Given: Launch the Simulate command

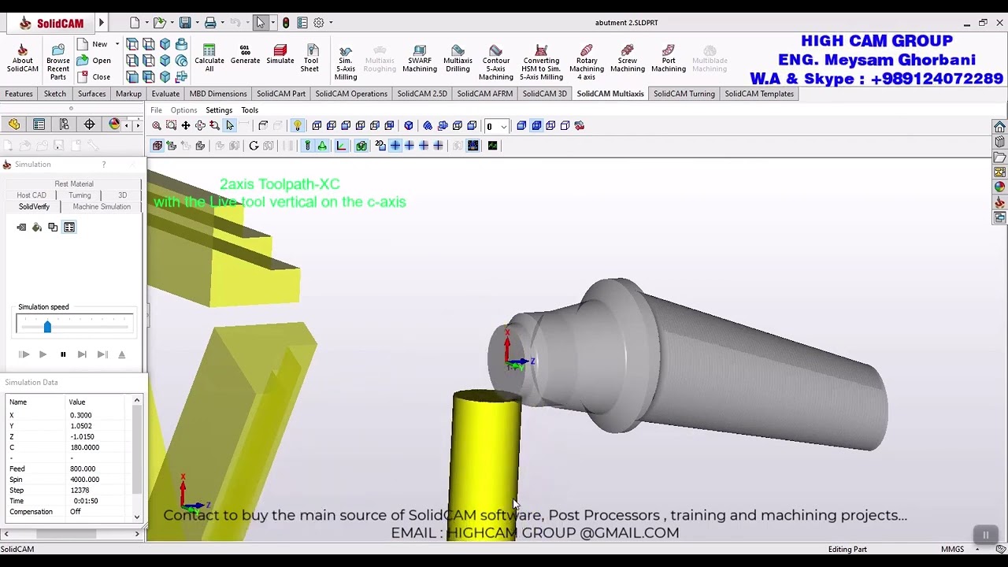Looking at the screenshot, I should point(280,55).
